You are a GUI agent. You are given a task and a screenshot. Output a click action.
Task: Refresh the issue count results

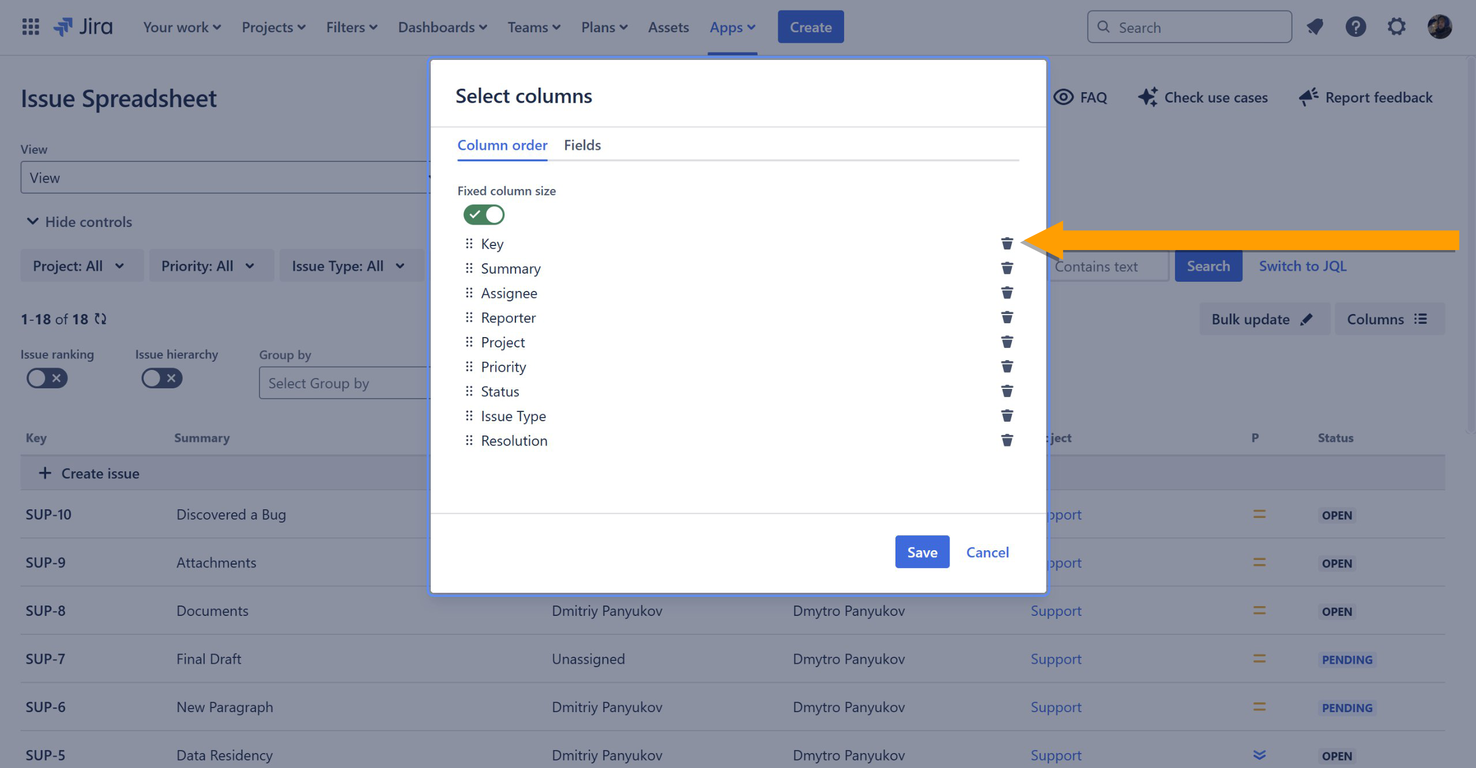(x=101, y=319)
